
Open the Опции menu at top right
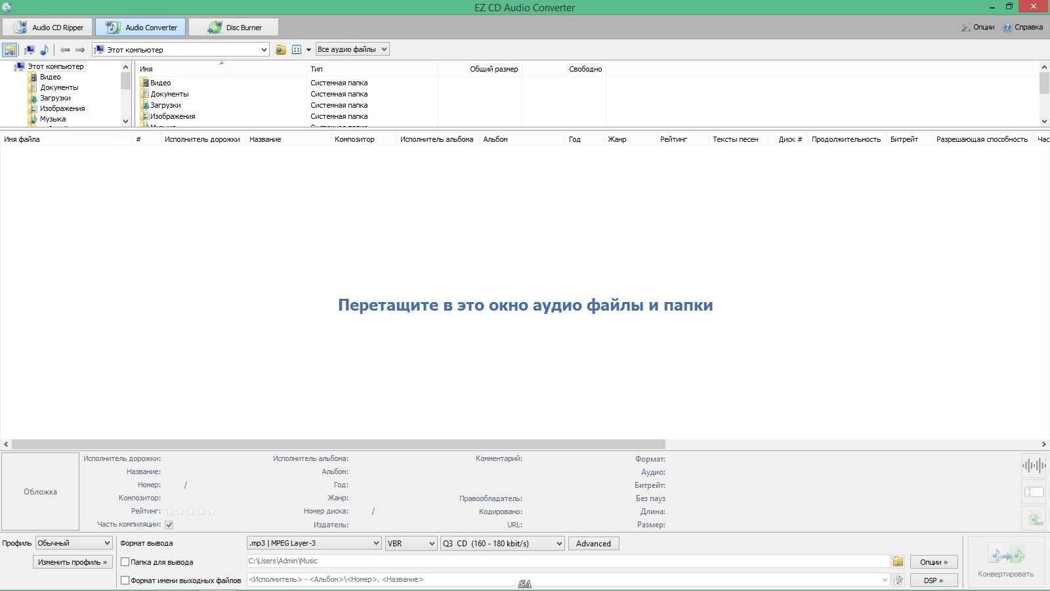[978, 27]
